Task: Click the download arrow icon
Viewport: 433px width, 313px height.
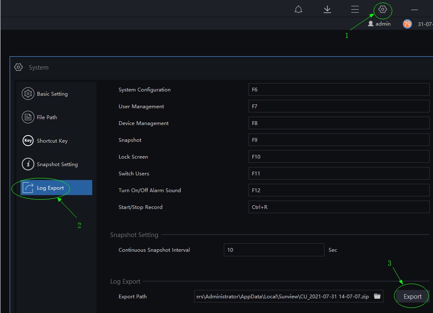Action: [x=327, y=10]
